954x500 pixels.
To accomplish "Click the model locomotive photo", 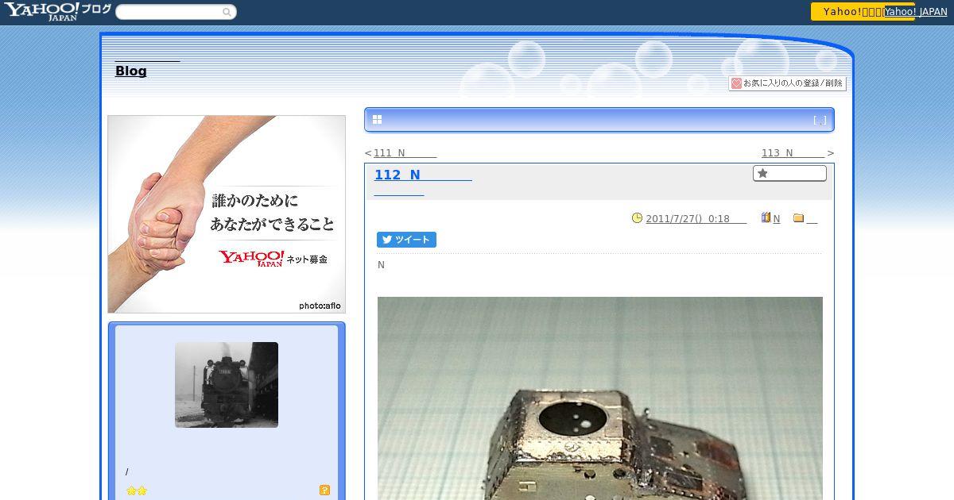I will coord(600,398).
